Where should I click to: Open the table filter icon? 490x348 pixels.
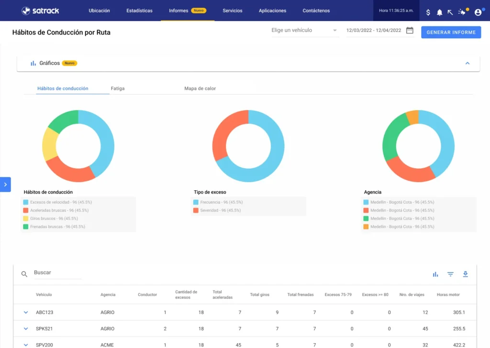(x=450, y=274)
